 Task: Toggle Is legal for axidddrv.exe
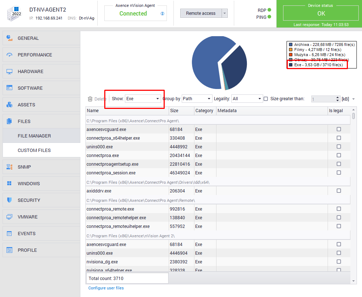coord(339,191)
